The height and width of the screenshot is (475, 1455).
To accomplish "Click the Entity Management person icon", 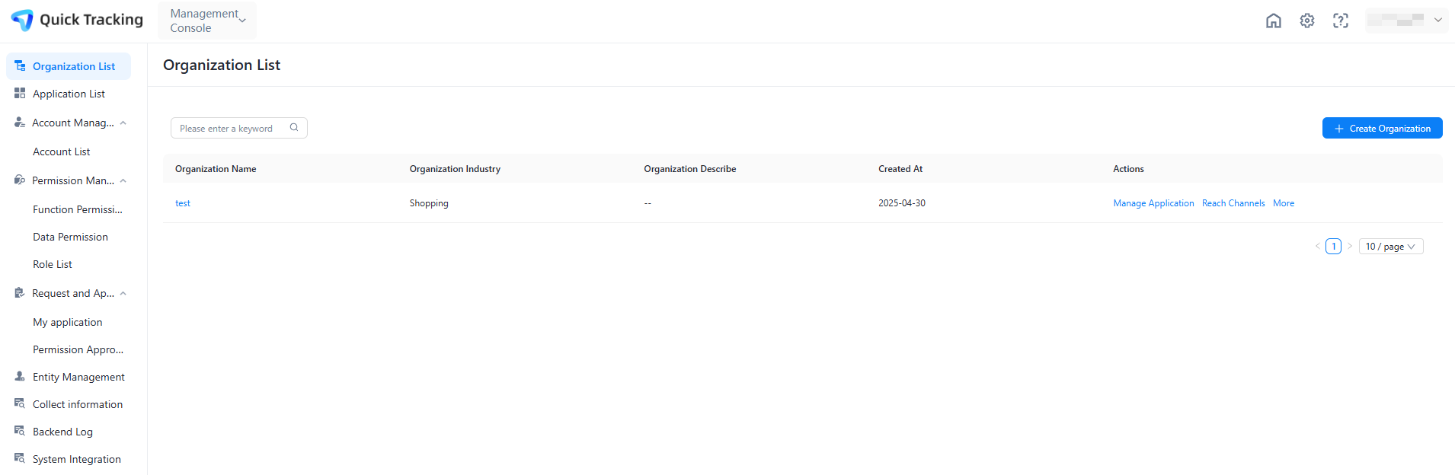I will pos(20,377).
